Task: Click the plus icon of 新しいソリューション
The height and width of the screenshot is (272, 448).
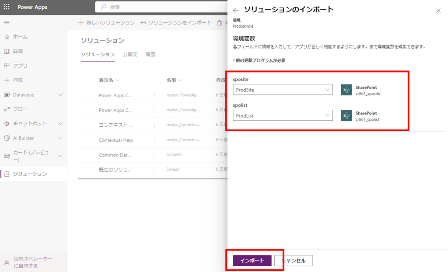Action: (x=81, y=23)
